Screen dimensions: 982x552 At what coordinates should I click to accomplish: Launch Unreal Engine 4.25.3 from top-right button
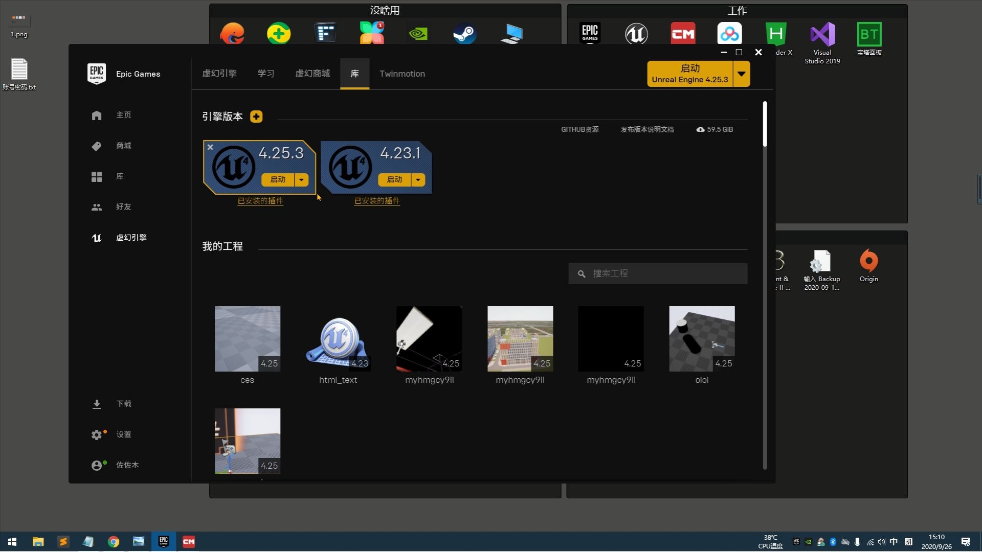(690, 74)
